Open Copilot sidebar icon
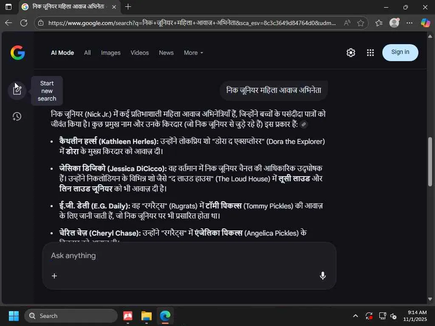 click(425, 23)
